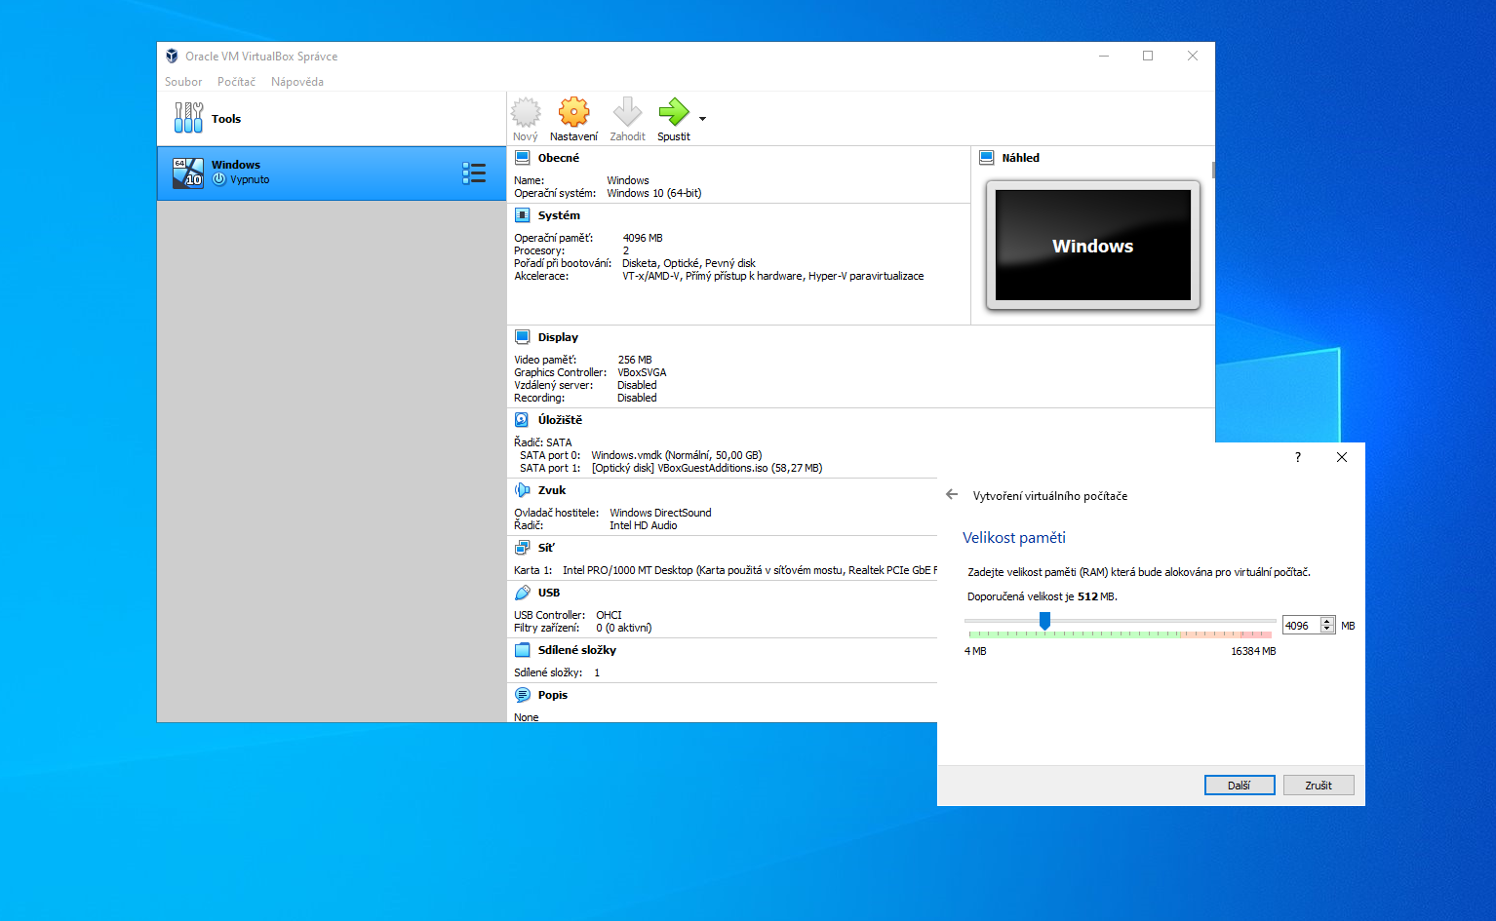
Task: Click the Systém section heading
Action: (559, 215)
